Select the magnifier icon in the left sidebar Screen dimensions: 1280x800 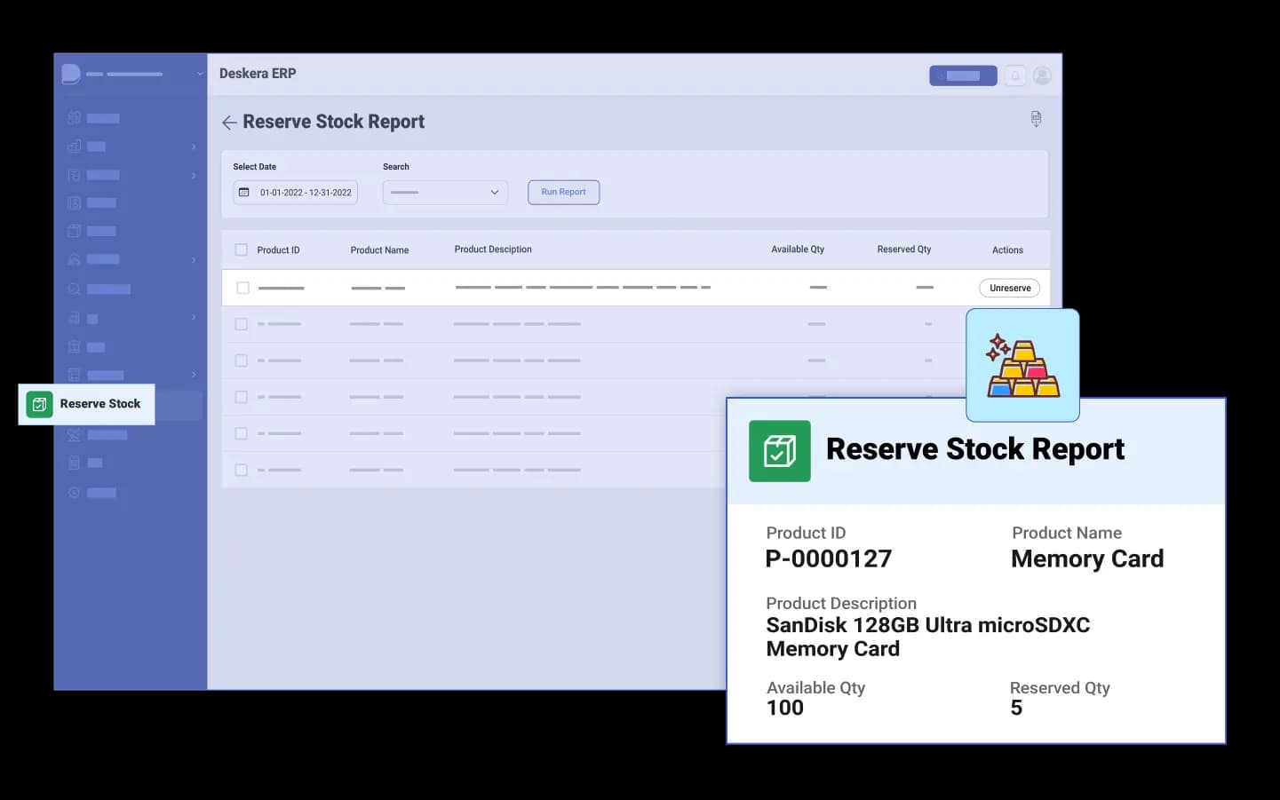[75, 289]
